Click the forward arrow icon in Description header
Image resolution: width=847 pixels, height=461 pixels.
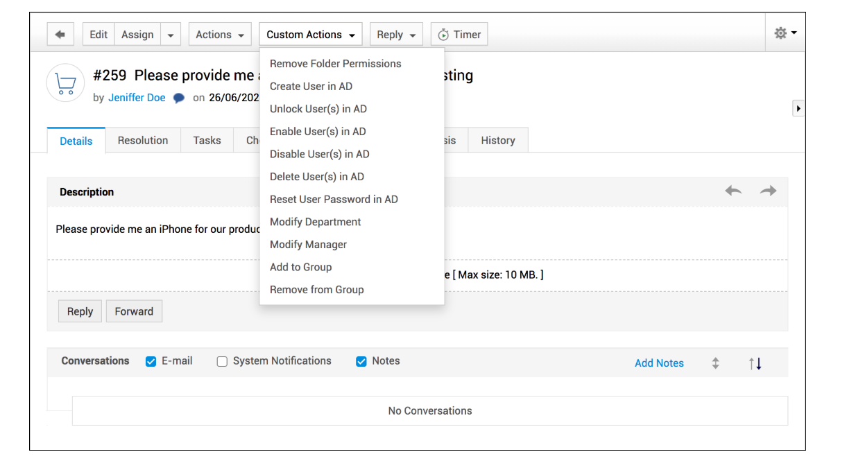pyautogui.click(x=768, y=191)
